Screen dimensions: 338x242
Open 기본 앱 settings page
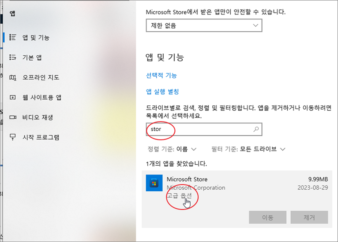click(32, 57)
